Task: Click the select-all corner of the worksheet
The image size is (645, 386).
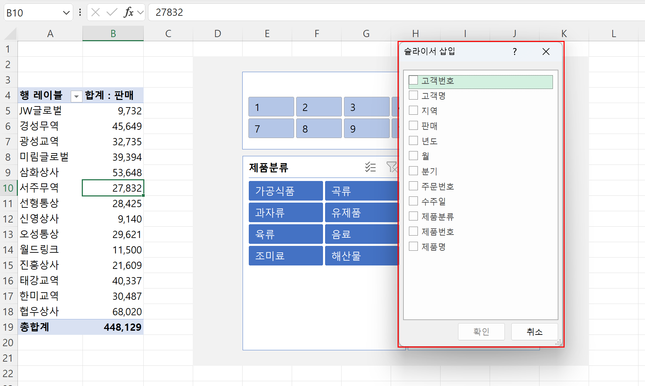Action: pyautogui.click(x=10, y=34)
